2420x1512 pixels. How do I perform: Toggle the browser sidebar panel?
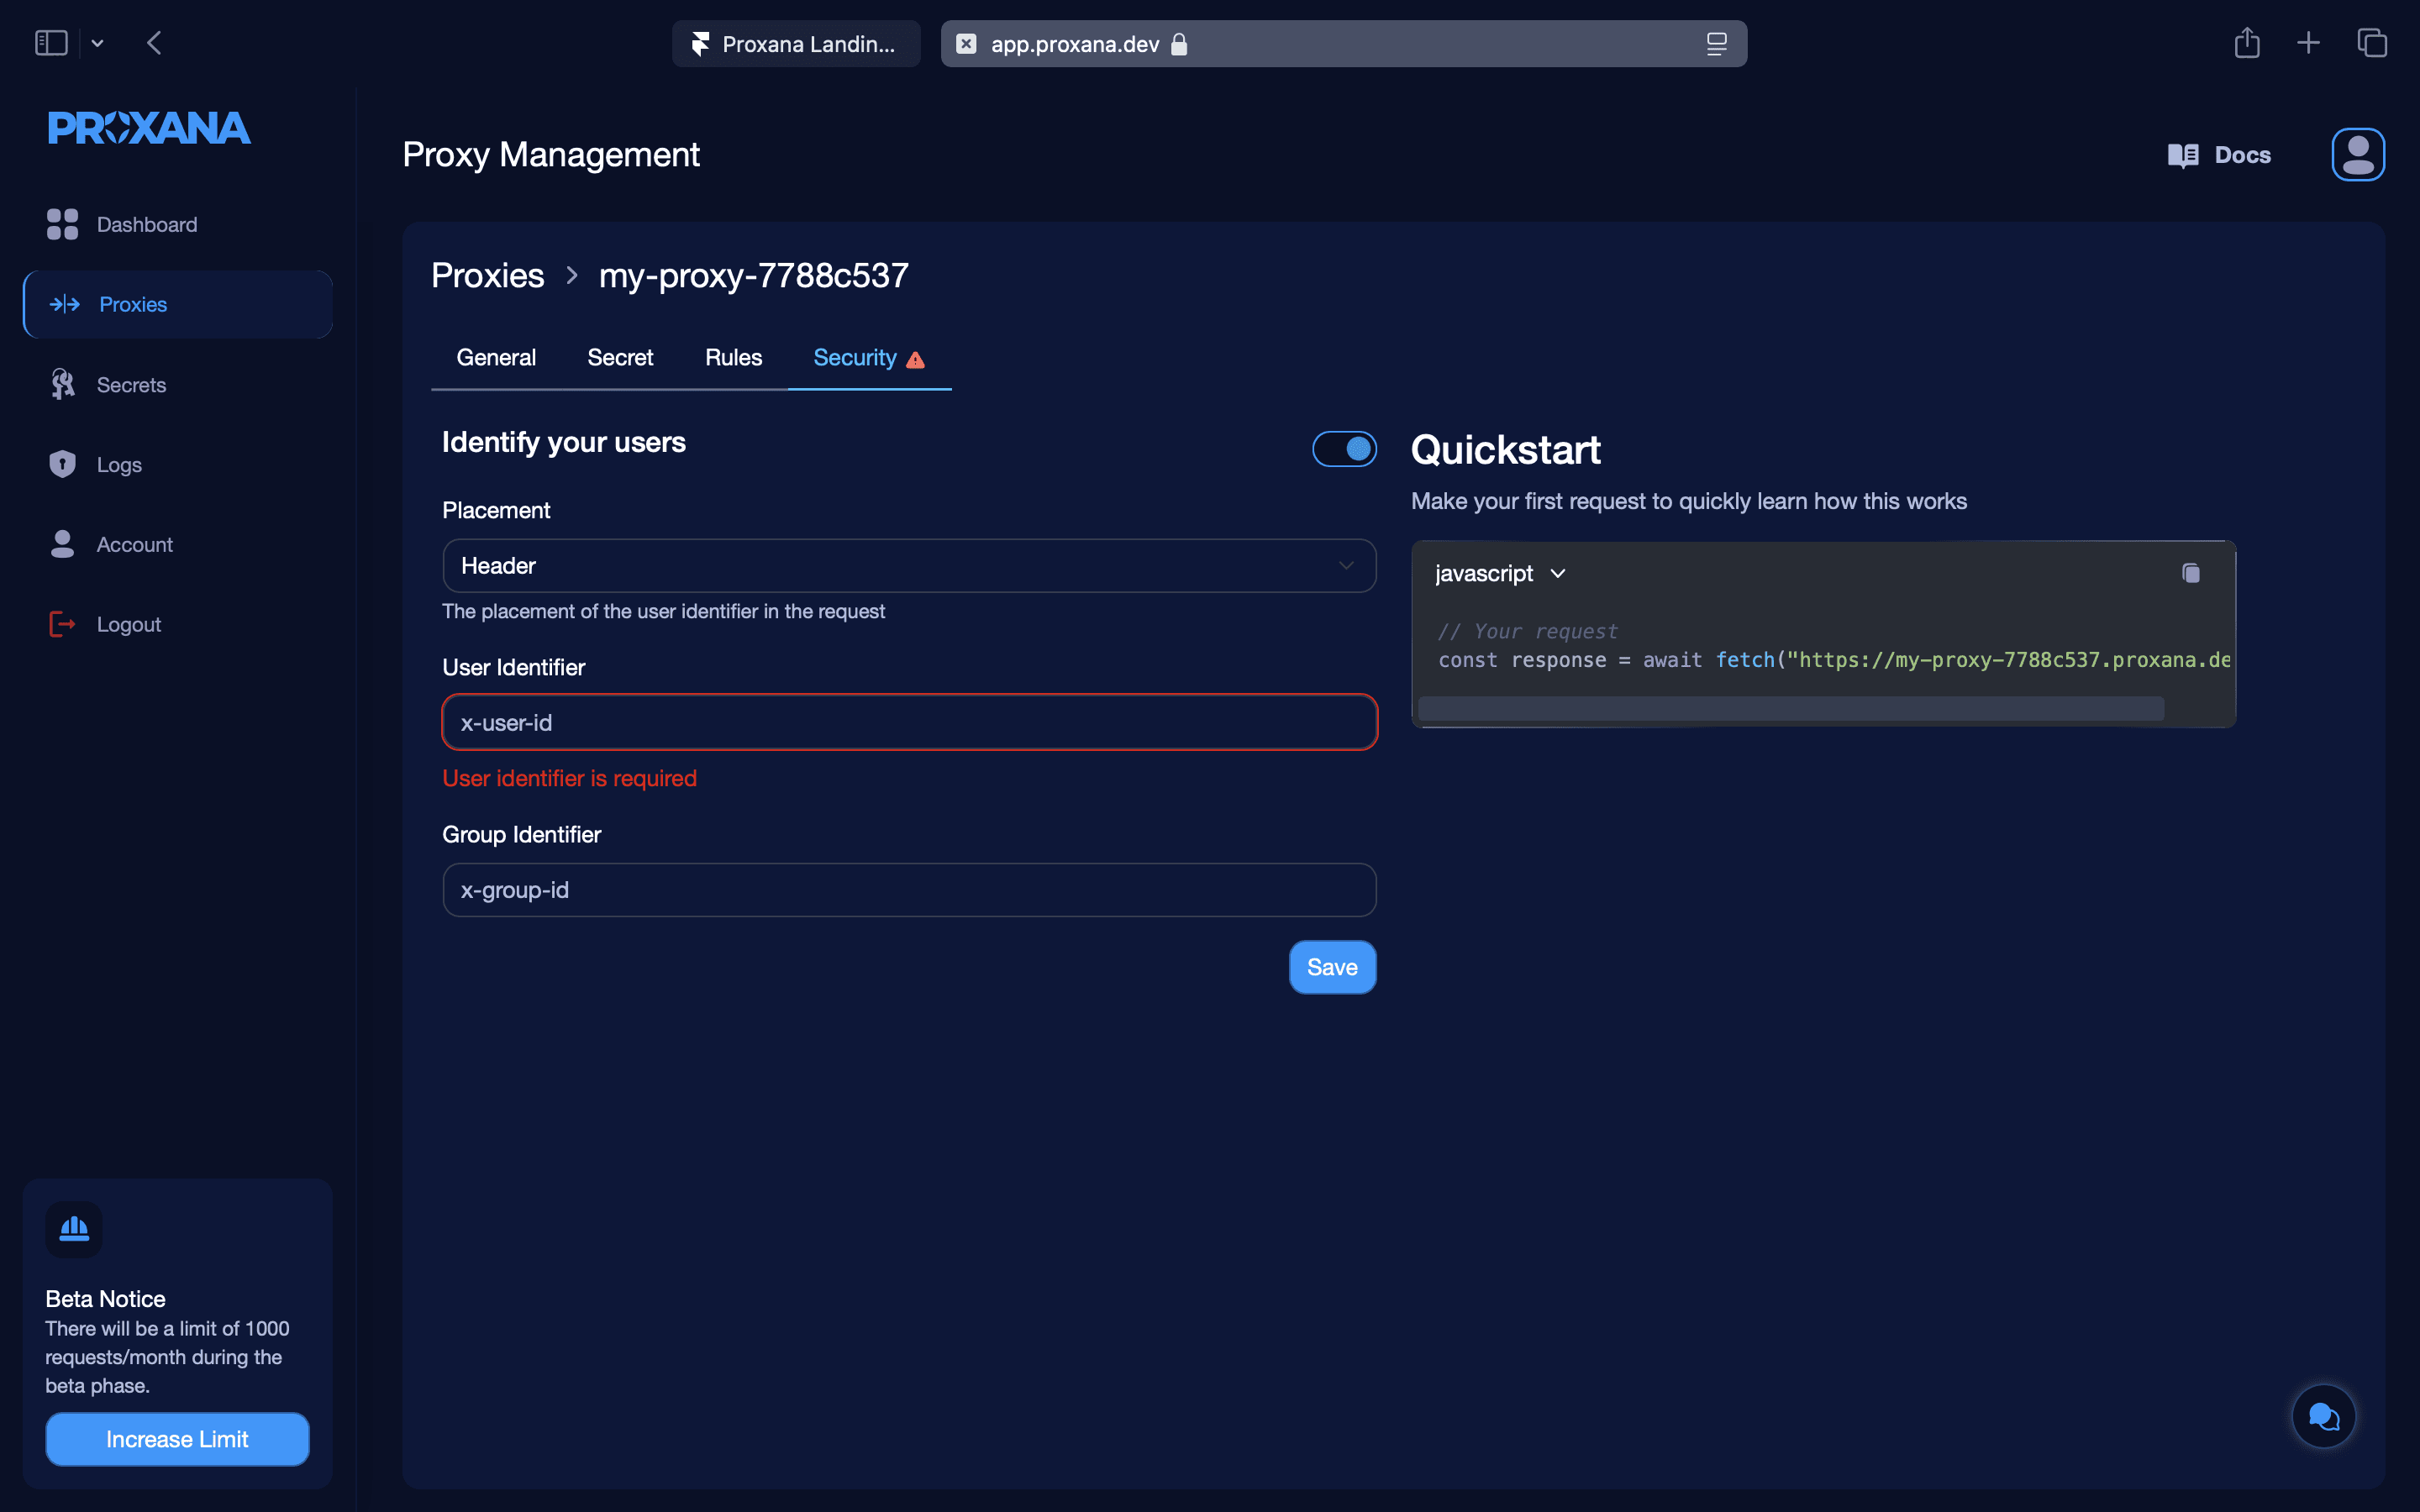click(51, 43)
